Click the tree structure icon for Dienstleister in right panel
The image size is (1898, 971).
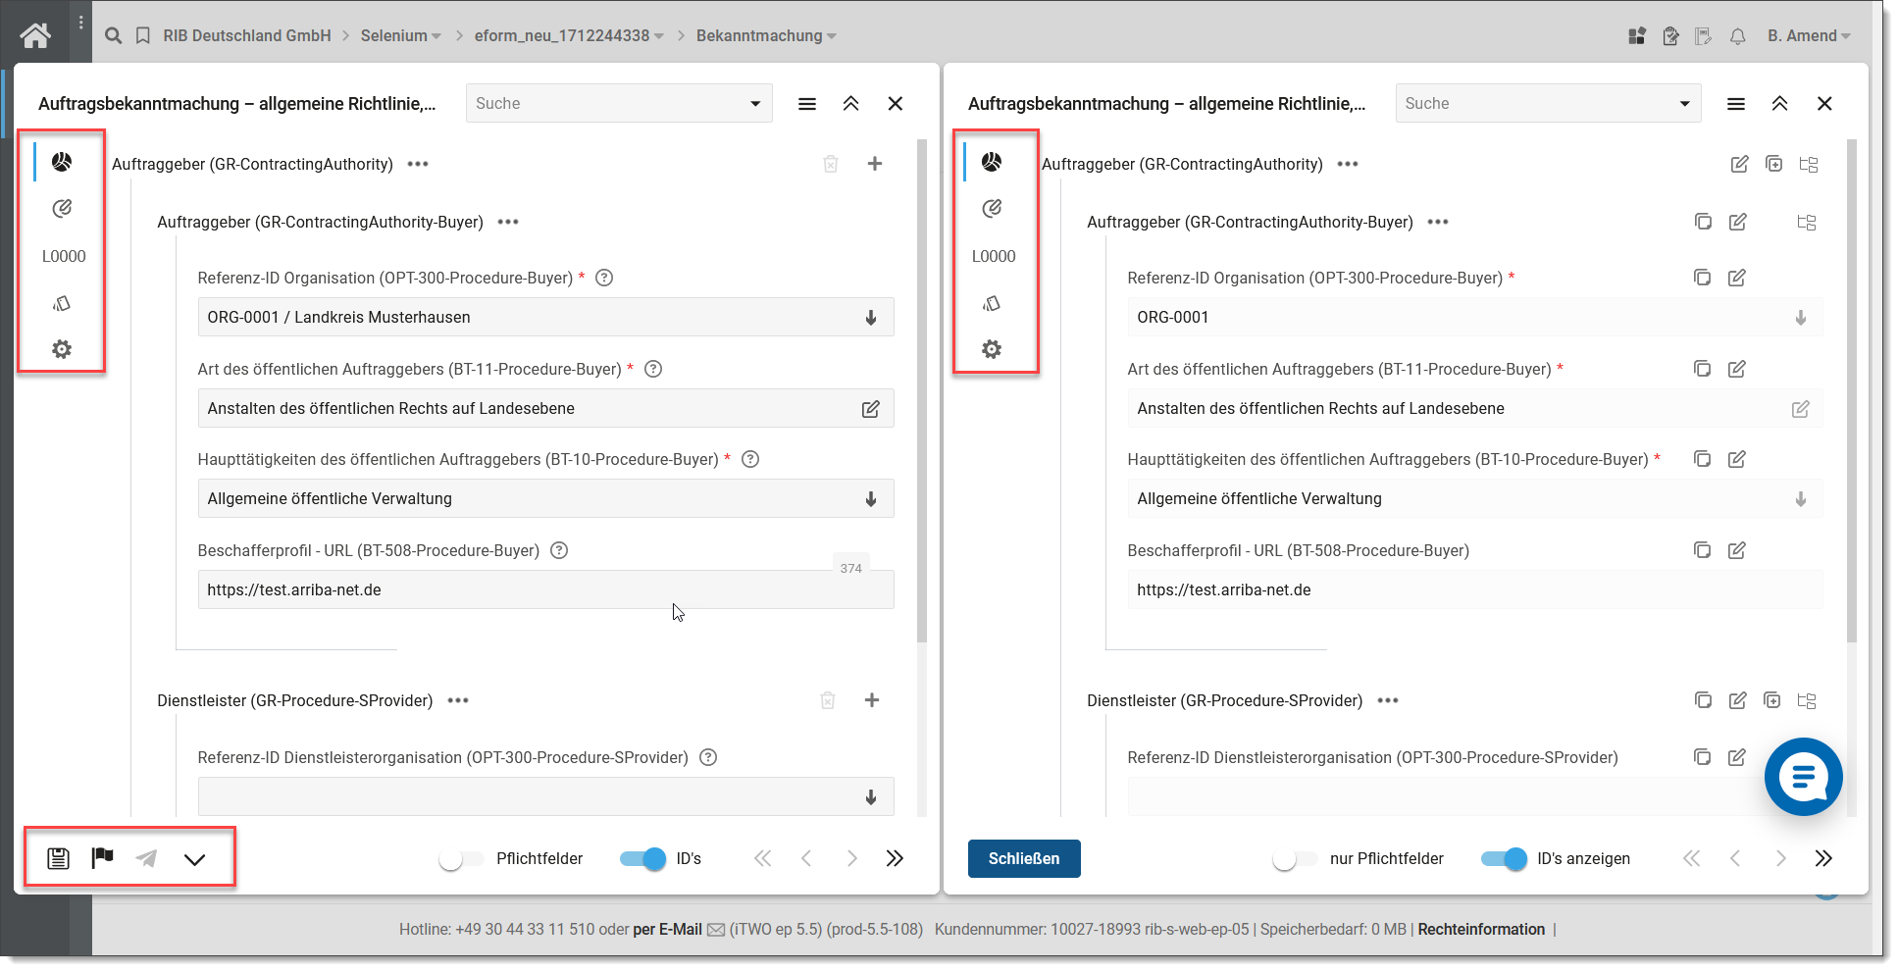(1808, 700)
